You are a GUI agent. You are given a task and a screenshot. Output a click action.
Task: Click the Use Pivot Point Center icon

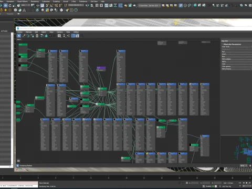(x=33, y=5)
